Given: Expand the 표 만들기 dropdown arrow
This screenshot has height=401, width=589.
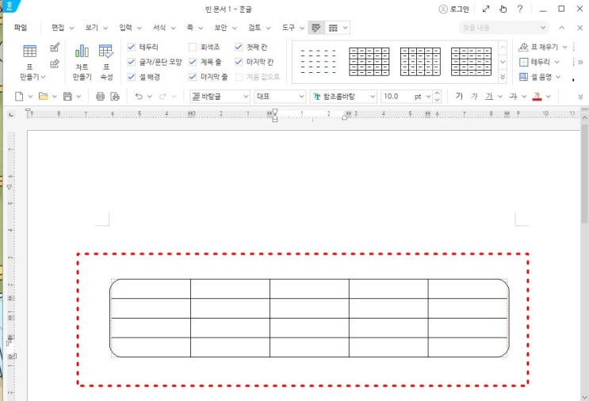Looking at the screenshot, I should [43, 77].
